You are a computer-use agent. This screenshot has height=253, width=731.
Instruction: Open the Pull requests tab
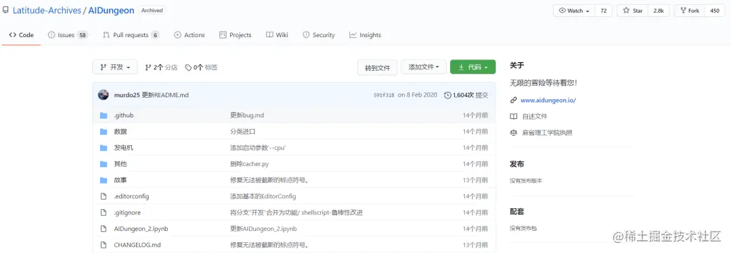pyautogui.click(x=131, y=35)
